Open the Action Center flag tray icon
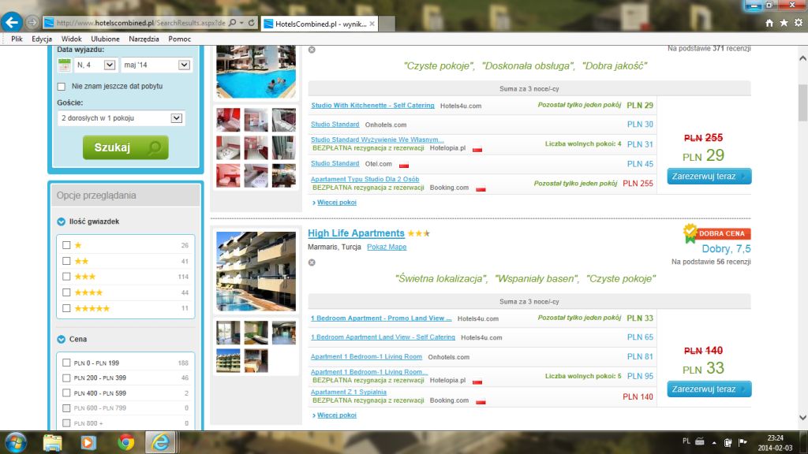 (743, 441)
